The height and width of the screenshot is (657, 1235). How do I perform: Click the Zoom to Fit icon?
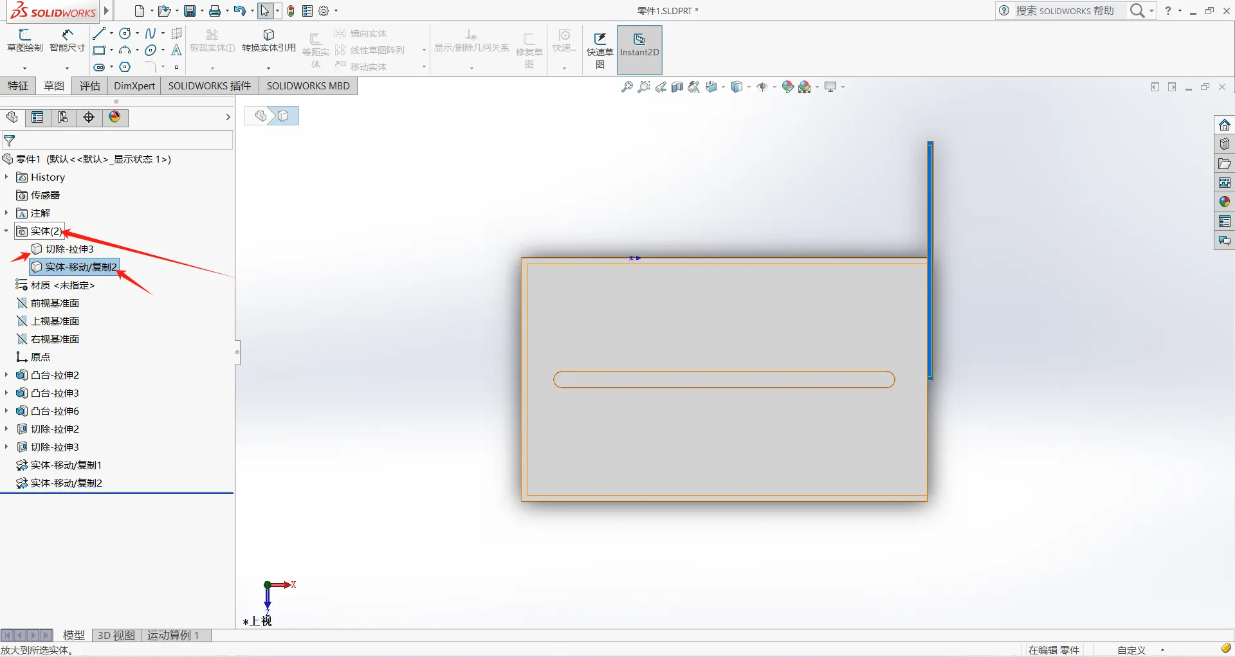pos(627,87)
